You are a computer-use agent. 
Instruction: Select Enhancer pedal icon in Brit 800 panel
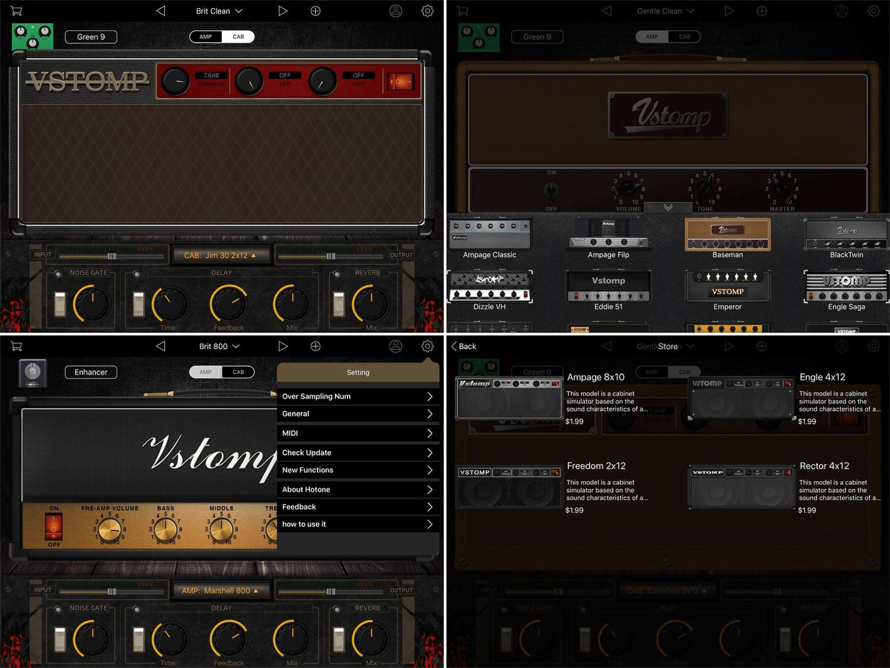point(33,373)
